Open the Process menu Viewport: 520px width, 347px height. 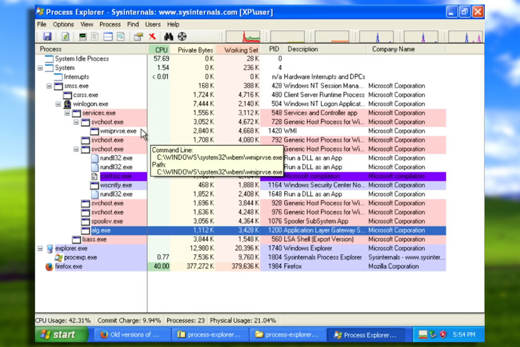[110, 25]
